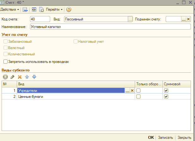Open the Действия dropdown menu

click(x=10, y=9)
